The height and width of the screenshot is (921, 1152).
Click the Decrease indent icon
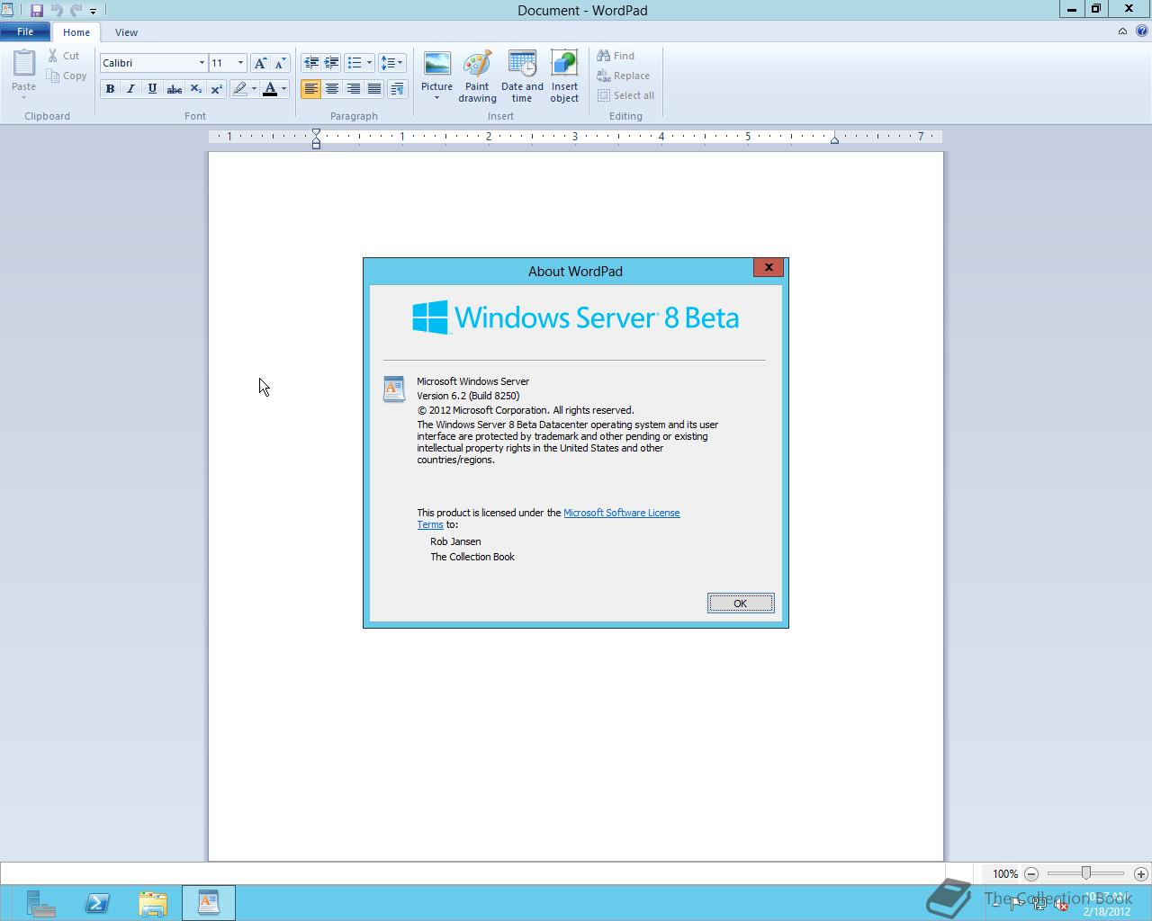pyautogui.click(x=310, y=63)
